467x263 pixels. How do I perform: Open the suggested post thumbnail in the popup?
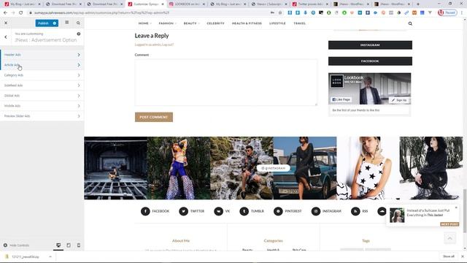[x=397, y=216]
